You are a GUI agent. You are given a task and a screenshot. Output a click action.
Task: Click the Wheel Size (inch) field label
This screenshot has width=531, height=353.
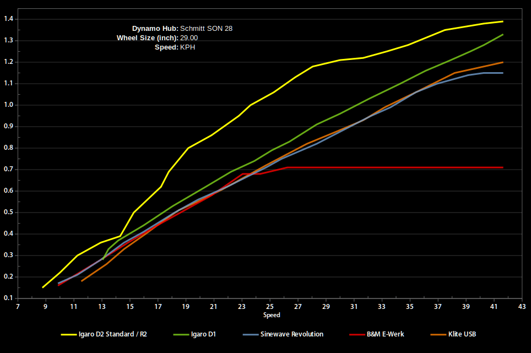pyautogui.click(x=147, y=38)
